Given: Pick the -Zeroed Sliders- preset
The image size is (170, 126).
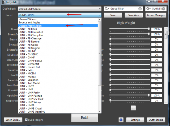Looking at the screenshot, I should click(x=28, y=19).
